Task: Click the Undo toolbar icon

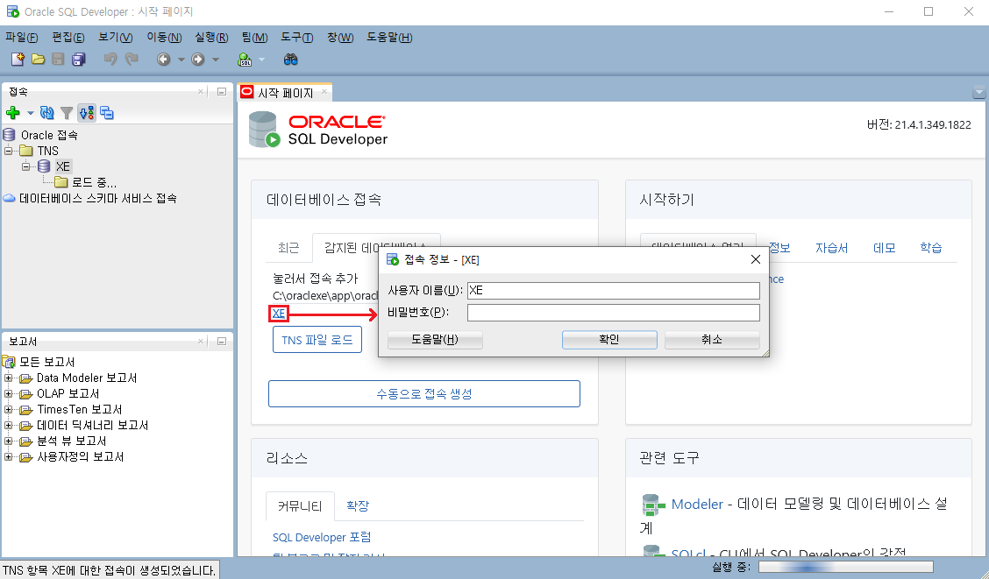Action: pyautogui.click(x=111, y=60)
